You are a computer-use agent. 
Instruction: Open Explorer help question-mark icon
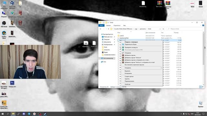coord(203,25)
